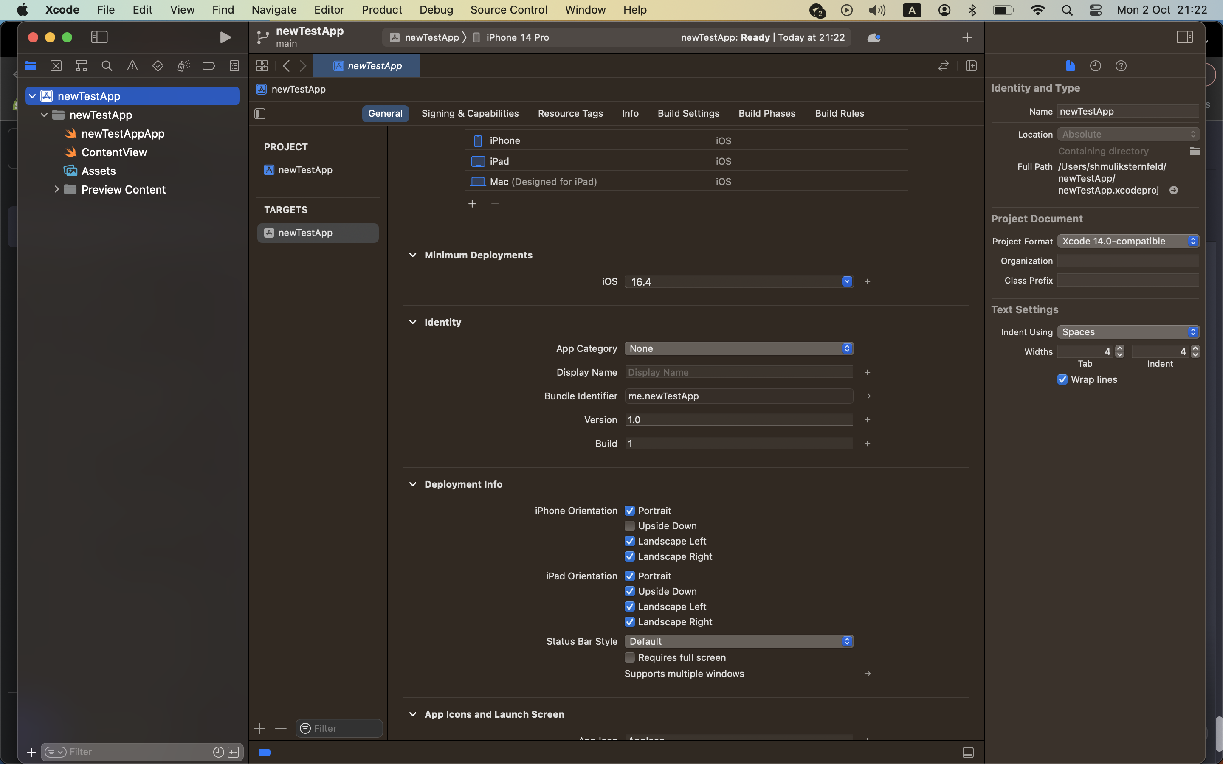Open the Debug navigator
The width and height of the screenshot is (1223, 764).
(183, 66)
